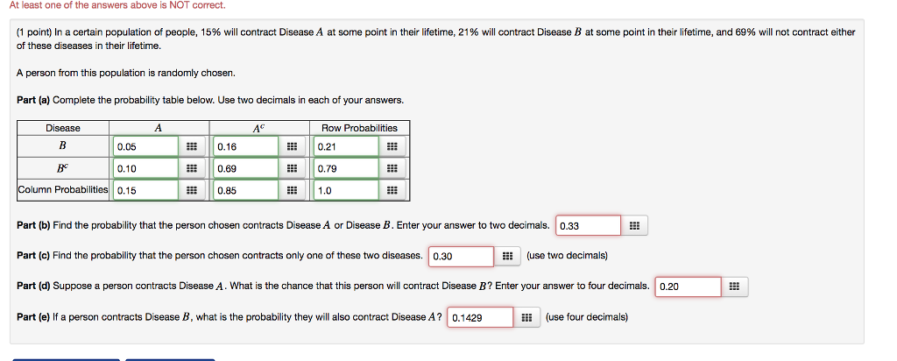
Task: Click the grid icon for Part (b) answer
Action: pos(634,226)
